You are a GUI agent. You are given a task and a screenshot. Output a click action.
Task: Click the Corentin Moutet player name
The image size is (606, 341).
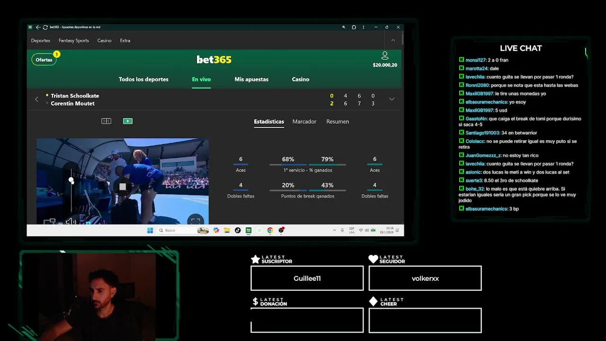(72, 103)
